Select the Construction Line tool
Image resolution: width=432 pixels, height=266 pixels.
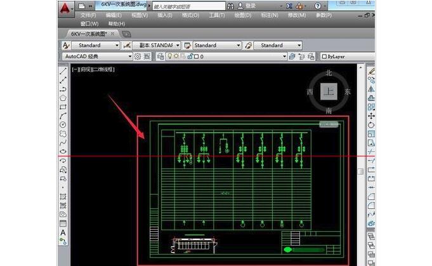(63, 80)
